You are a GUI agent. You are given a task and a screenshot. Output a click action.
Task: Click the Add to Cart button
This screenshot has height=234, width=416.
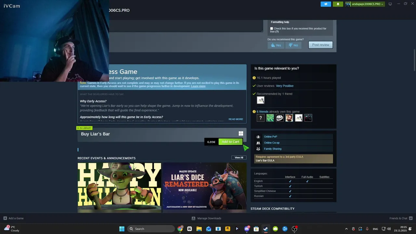(x=230, y=142)
